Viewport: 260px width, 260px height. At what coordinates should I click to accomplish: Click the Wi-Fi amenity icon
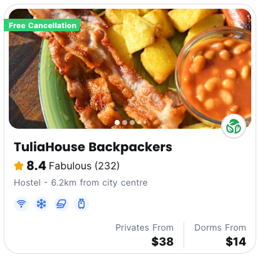(21, 204)
